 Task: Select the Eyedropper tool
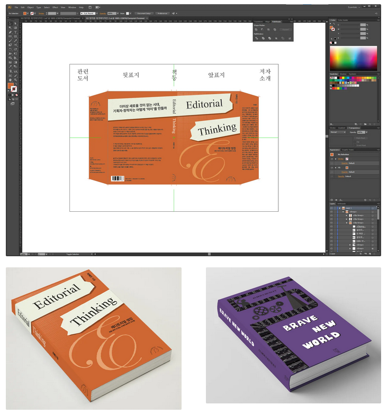click(x=10, y=67)
